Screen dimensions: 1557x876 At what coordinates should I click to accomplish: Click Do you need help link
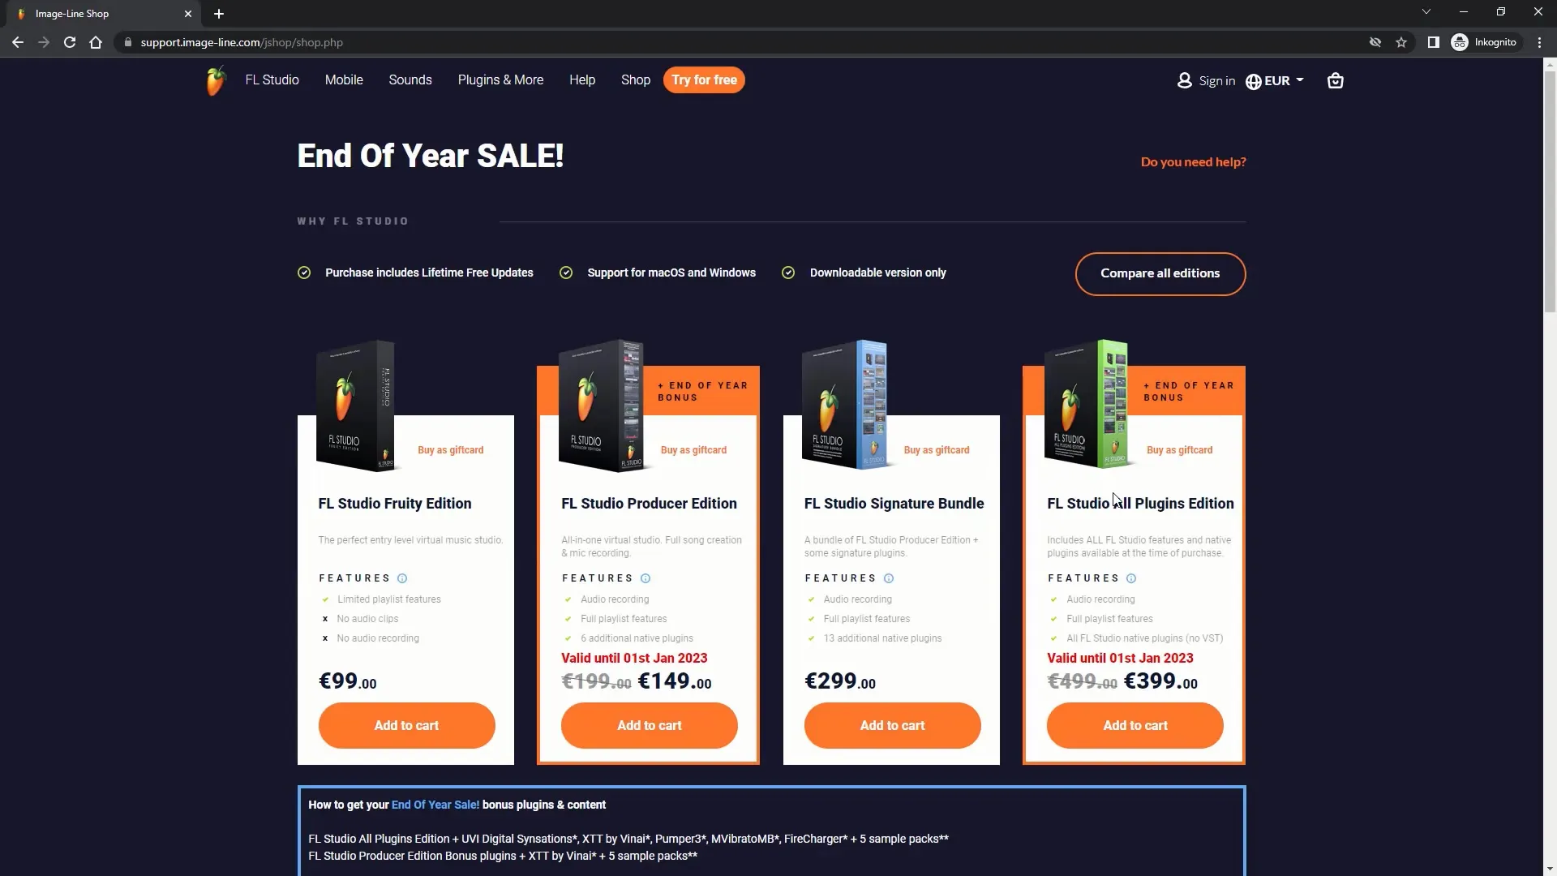click(x=1194, y=161)
